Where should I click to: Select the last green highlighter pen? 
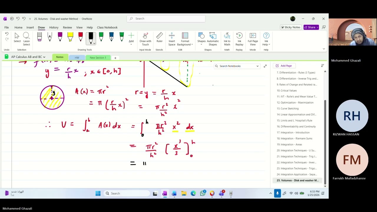(122, 37)
